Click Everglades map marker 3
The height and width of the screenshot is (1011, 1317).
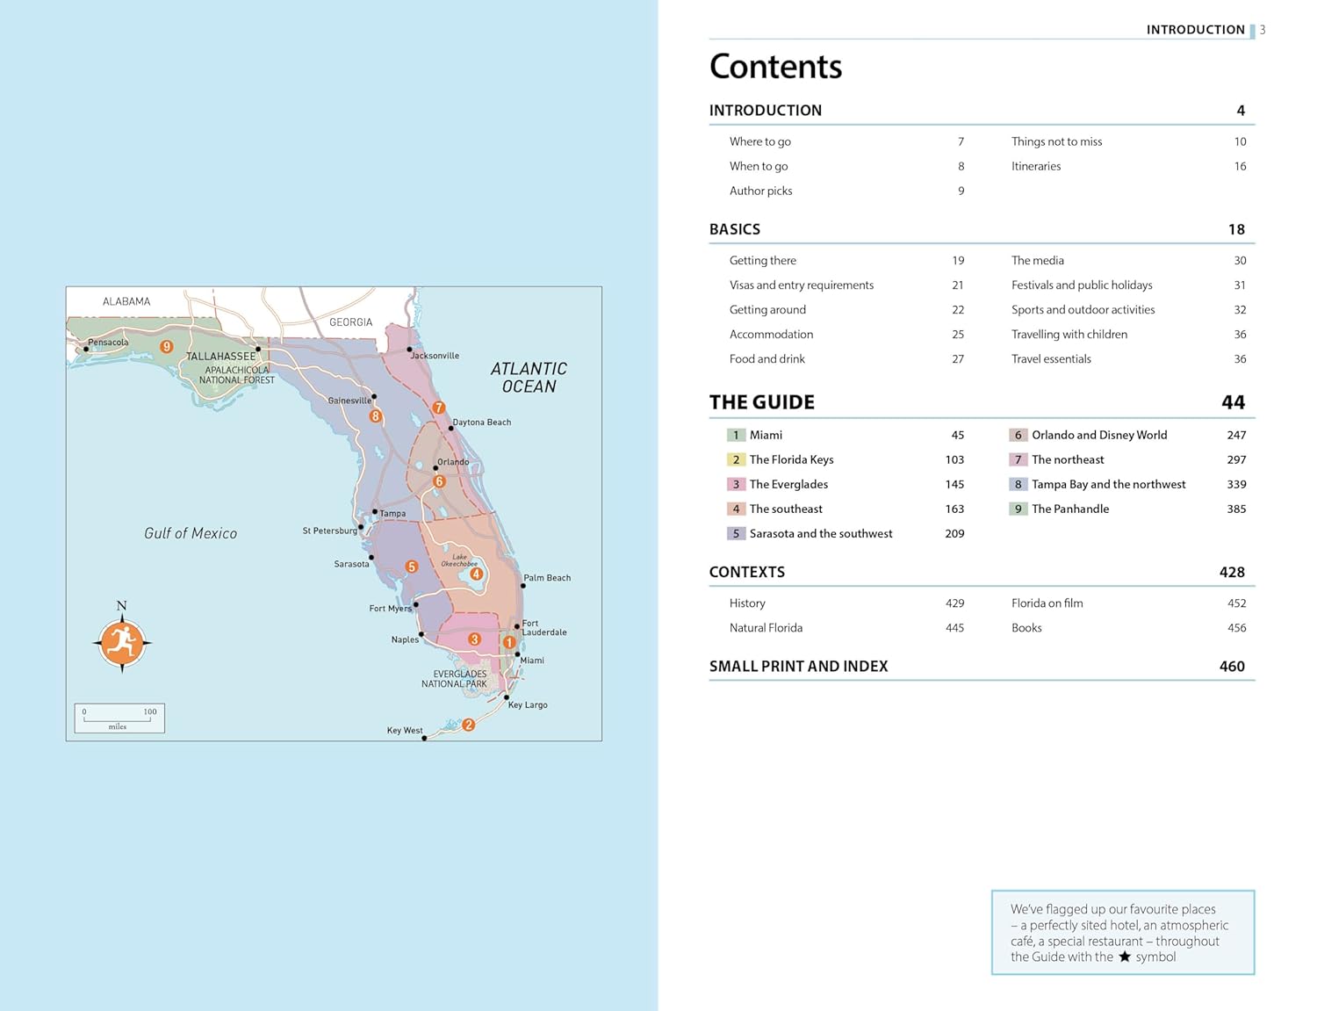[474, 639]
